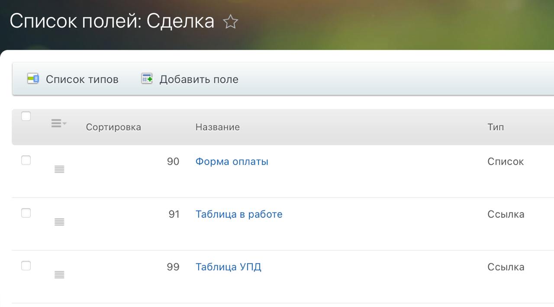Sort by the Название column header
Image resolution: width=554 pixels, height=307 pixels.
click(217, 127)
